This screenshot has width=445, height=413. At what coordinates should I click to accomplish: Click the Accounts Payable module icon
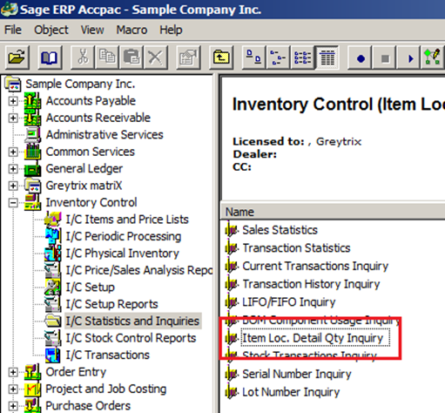pyautogui.click(x=32, y=101)
